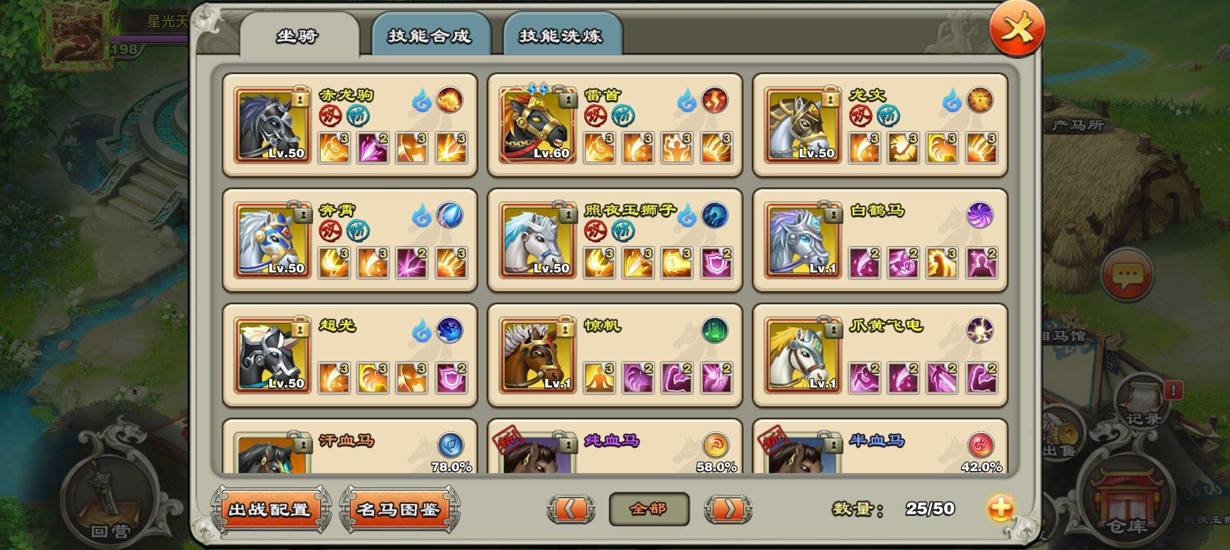Select the 奔霄 horse portrait
The image size is (1230, 550).
tap(272, 240)
